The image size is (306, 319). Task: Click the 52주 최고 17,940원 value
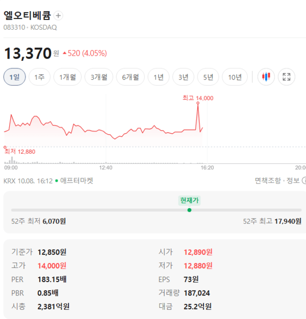tap(288, 221)
